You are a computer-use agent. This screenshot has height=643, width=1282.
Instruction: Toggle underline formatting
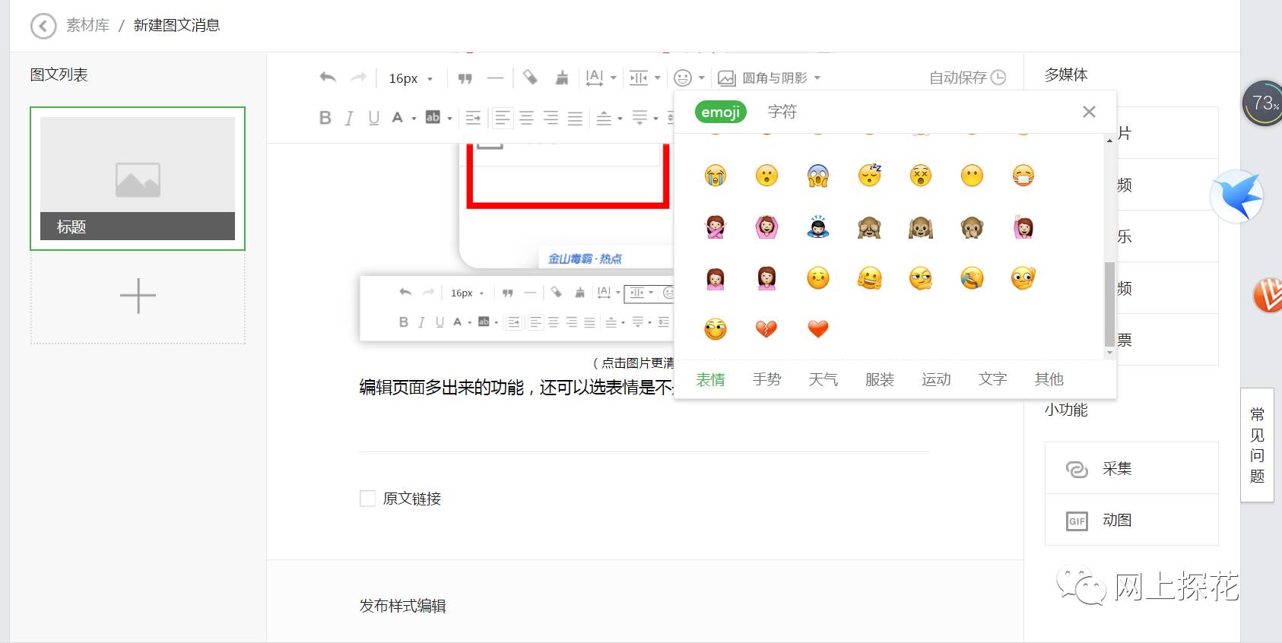(373, 118)
